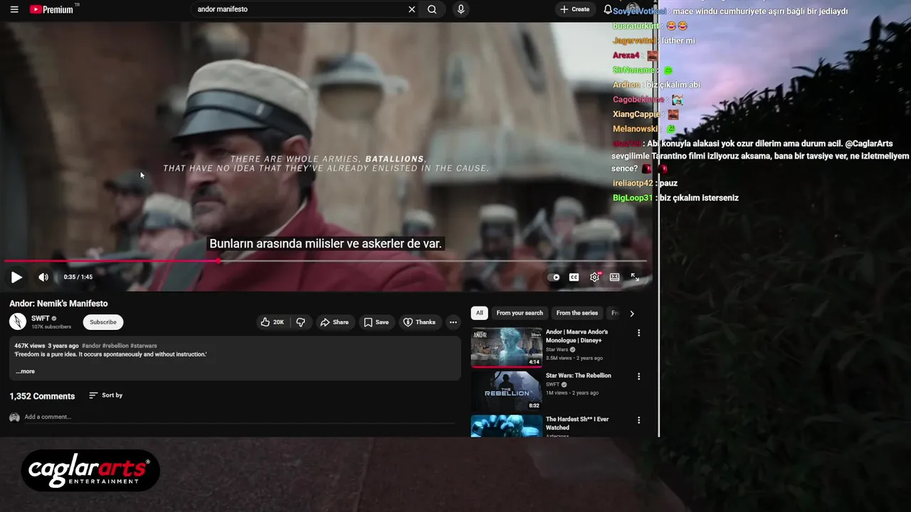This screenshot has width=911, height=512.
Task: Click chat username 'Ardhon'
Action: [x=626, y=85]
